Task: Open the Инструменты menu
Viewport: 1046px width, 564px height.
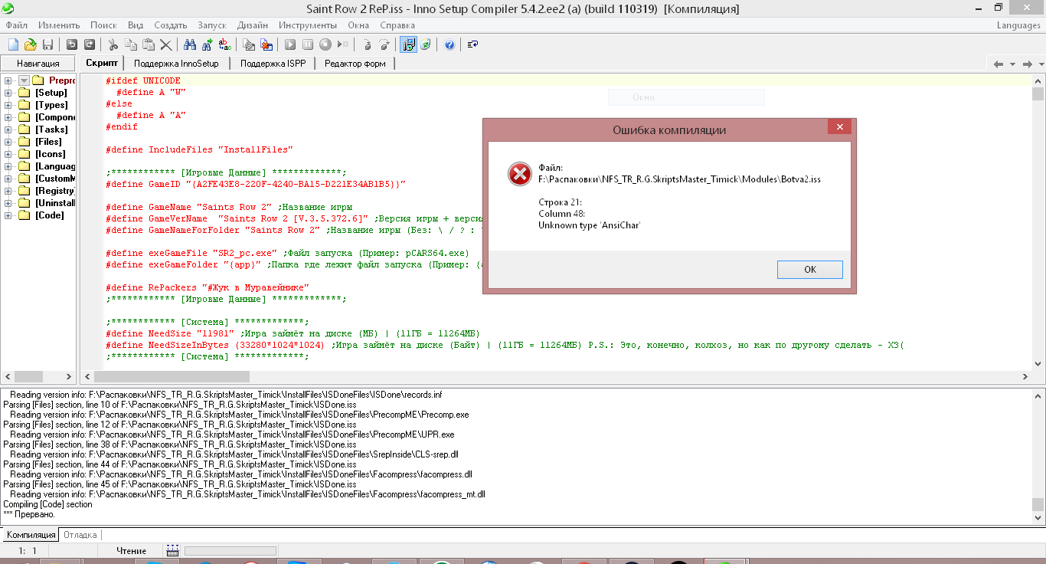Action: tap(309, 25)
